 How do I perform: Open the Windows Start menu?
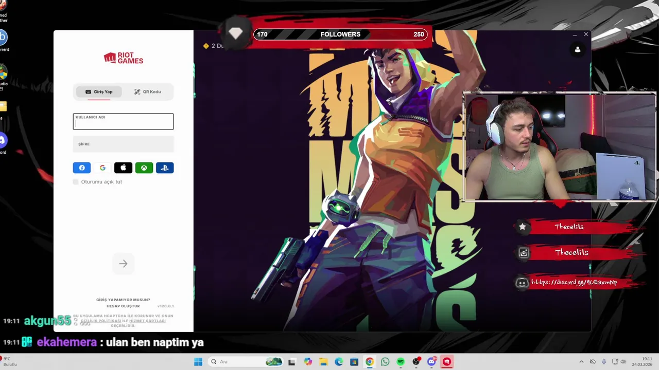pyautogui.click(x=198, y=362)
